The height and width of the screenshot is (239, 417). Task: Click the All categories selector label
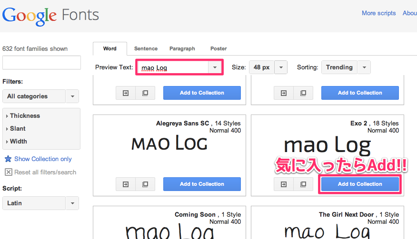[x=34, y=96]
